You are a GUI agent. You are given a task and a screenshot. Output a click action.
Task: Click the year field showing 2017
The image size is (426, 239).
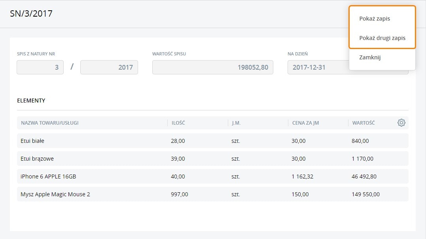109,67
